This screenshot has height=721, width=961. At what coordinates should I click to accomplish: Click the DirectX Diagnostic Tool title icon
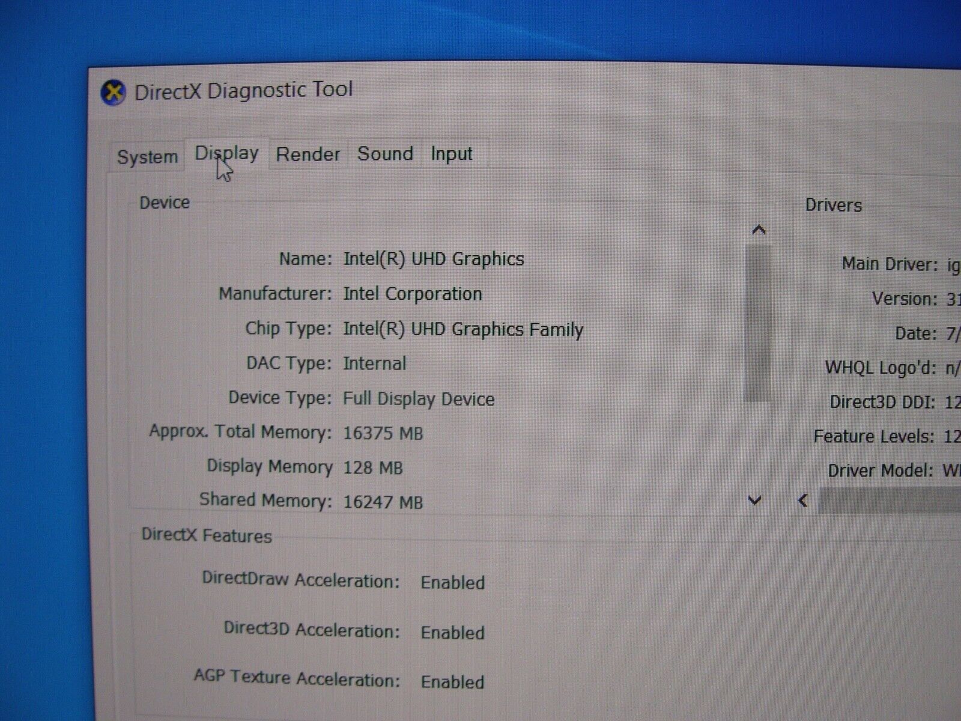(x=113, y=93)
